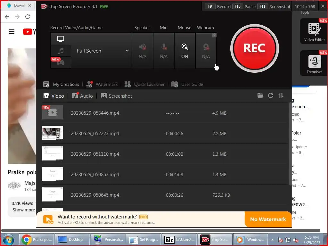The image size is (328, 246).
Task: Switch to the Screenshot tab
Action: (116, 96)
